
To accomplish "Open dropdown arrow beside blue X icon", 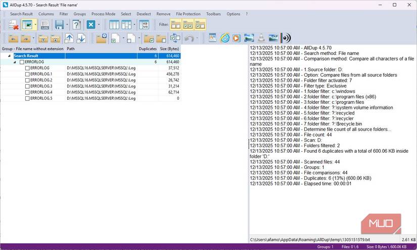I will 99,25.
